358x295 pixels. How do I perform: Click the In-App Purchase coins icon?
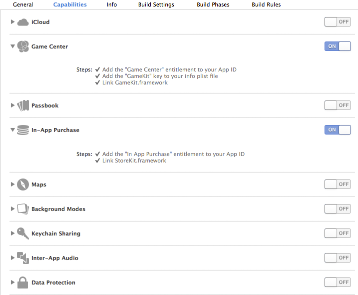23,130
